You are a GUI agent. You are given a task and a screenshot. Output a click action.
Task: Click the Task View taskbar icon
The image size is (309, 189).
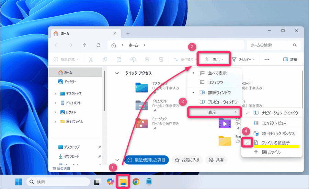[97, 182]
